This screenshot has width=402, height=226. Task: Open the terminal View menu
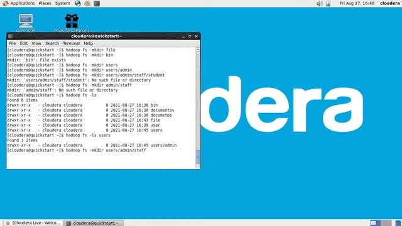tap(36, 43)
